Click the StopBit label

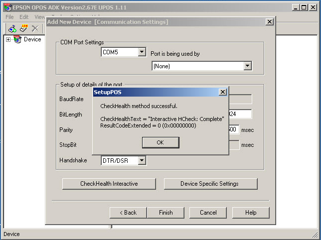[68, 145]
